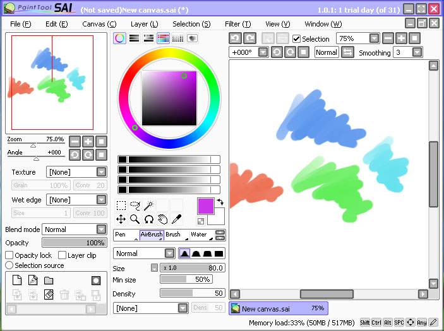444x331 pixels.
Task: Select the rectangular selection tool
Action: click(x=121, y=206)
